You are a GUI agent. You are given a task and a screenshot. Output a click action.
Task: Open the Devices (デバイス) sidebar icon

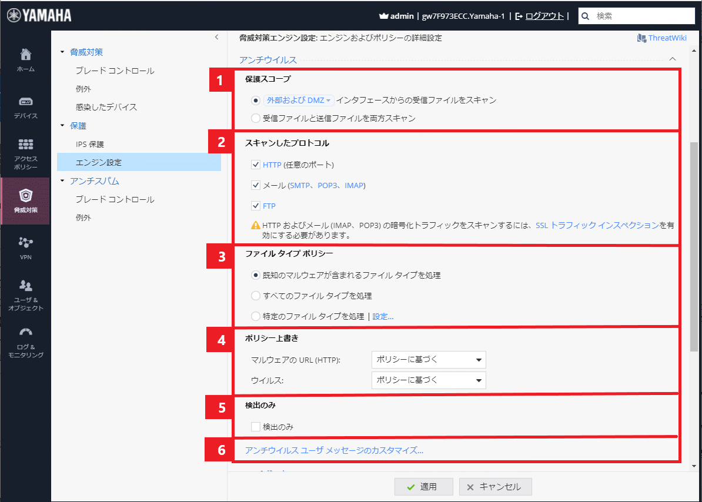[x=25, y=102]
